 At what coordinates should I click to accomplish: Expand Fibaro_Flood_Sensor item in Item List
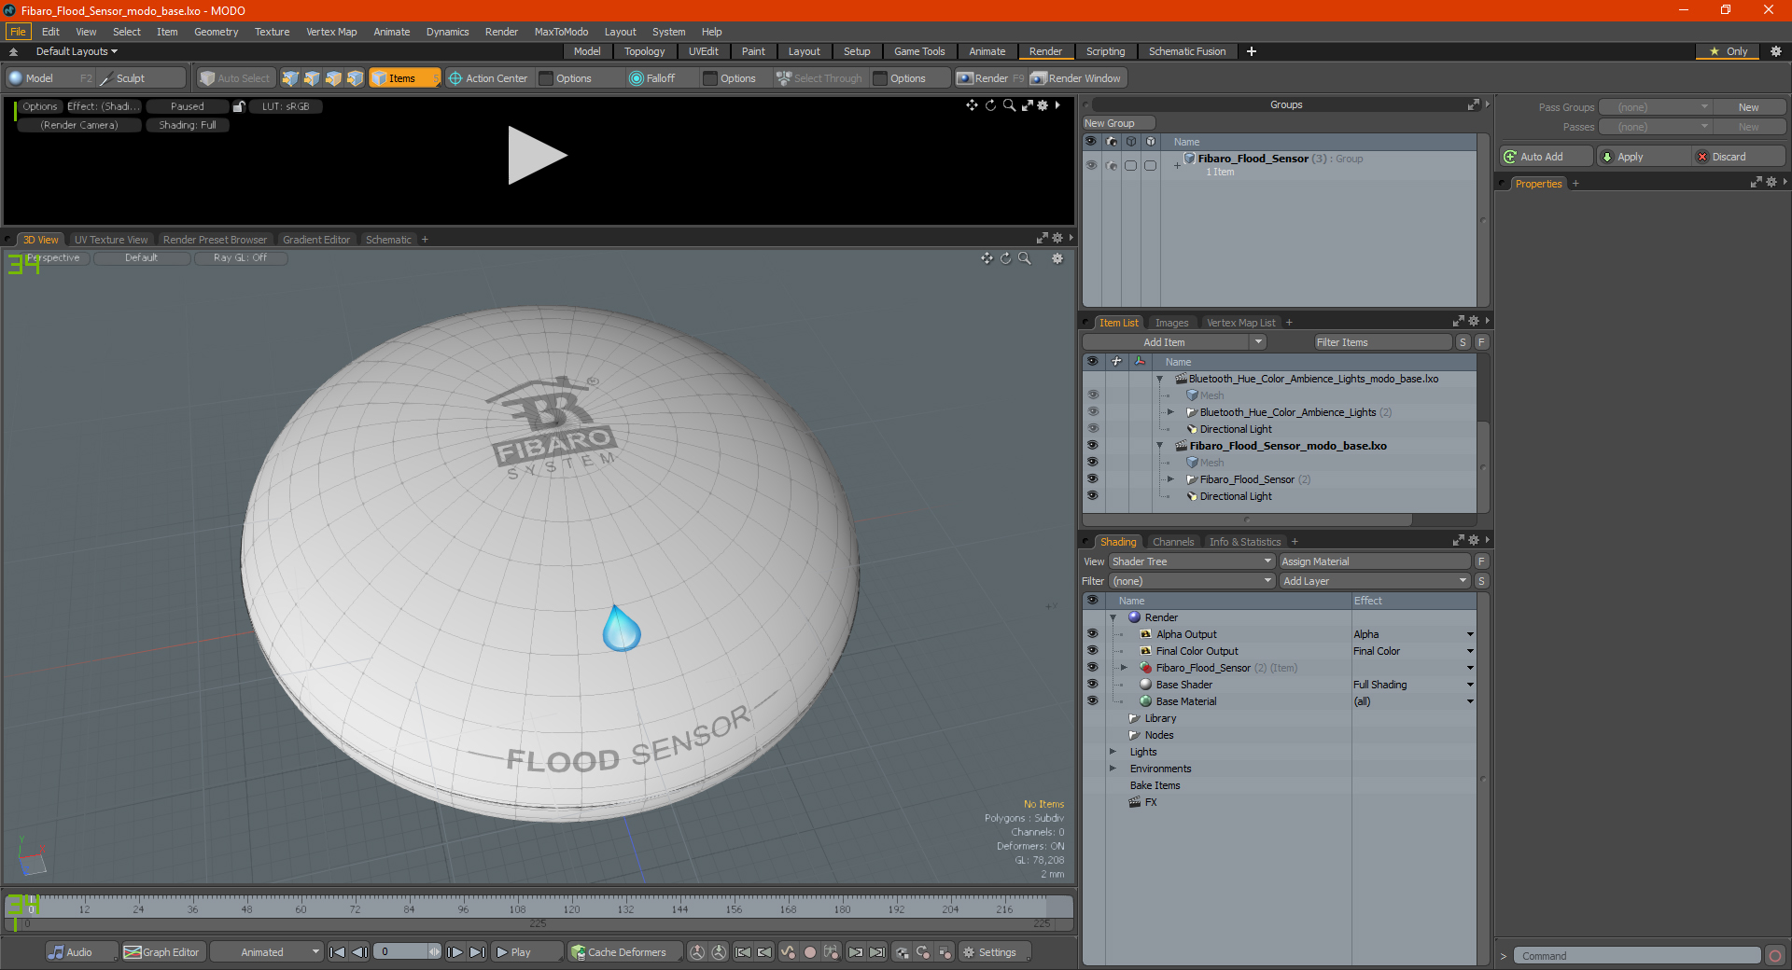pos(1170,479)
